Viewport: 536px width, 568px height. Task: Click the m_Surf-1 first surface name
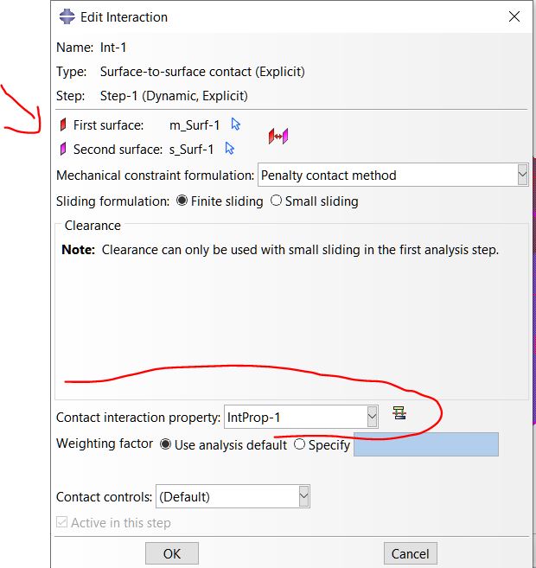click(195, 125)
